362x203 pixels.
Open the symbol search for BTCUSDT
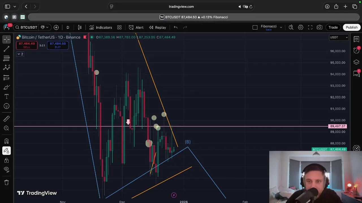pyautogui.click(x=26, y=27)
